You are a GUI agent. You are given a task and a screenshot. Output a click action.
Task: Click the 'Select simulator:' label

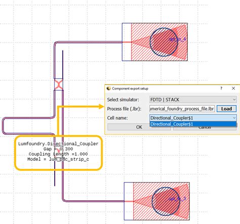123,100
